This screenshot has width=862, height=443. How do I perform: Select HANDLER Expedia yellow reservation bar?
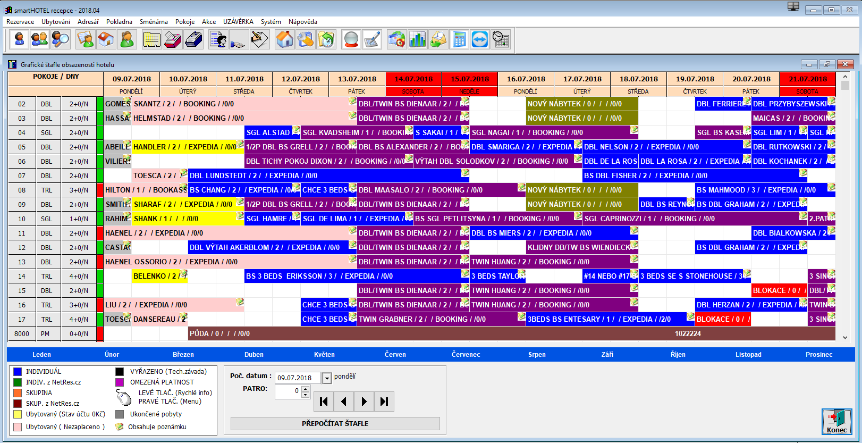(x=188, y=147)
